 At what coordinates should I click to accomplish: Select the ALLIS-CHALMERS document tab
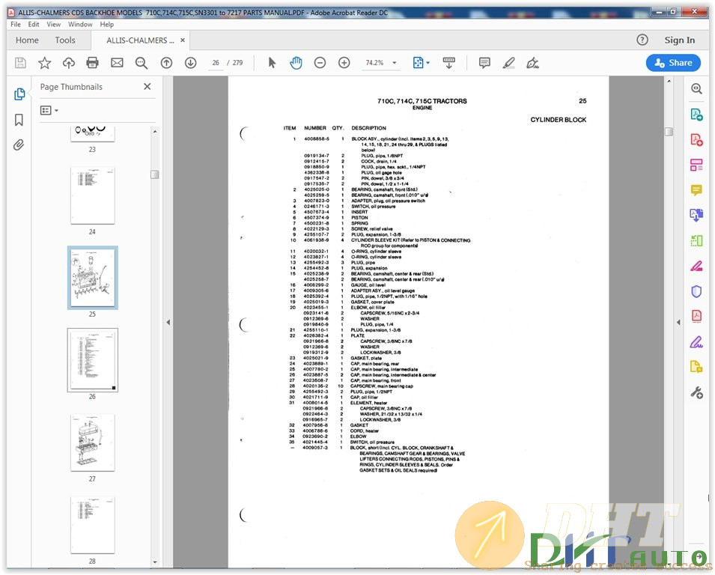tap(140, 40)
